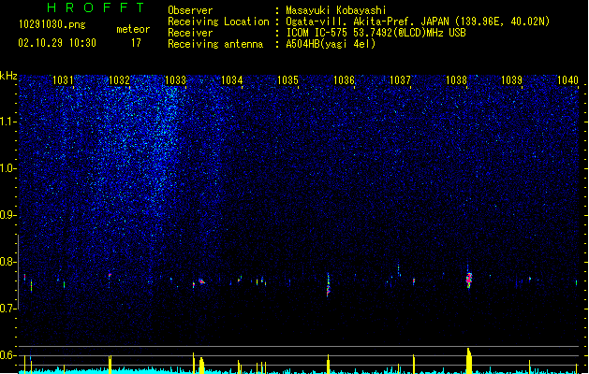This screenshot has height=374, width=589.
Task: Click the 1039 time axis label
Action: (x=511, y=79)
